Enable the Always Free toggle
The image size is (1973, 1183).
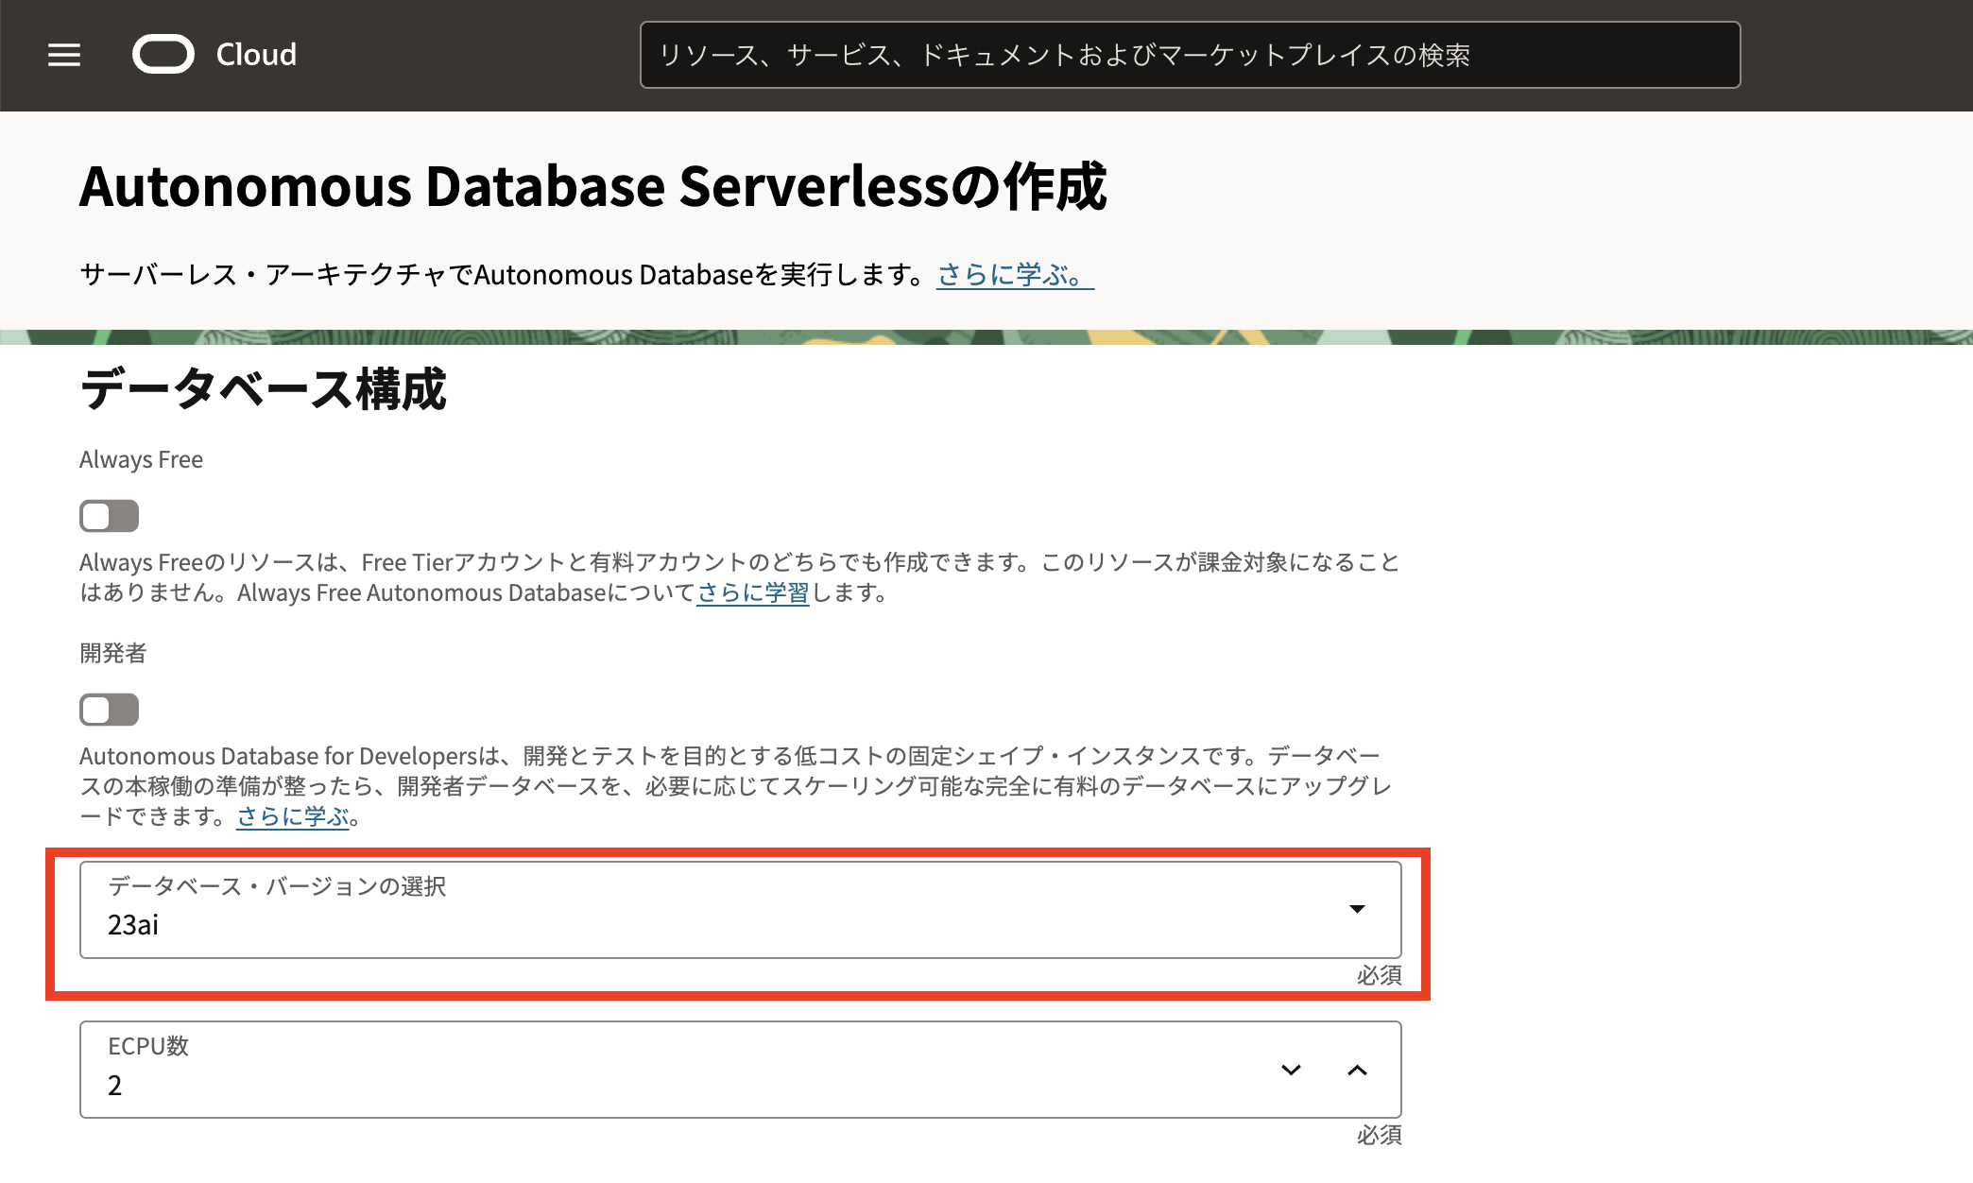tap(110, 516)
